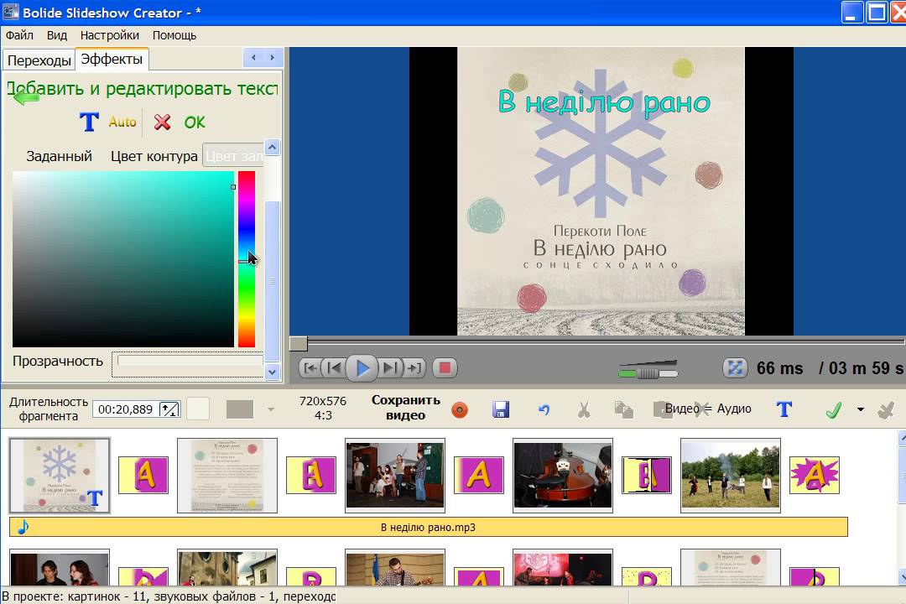Switch to the Переходы tab

coord(39,60)
